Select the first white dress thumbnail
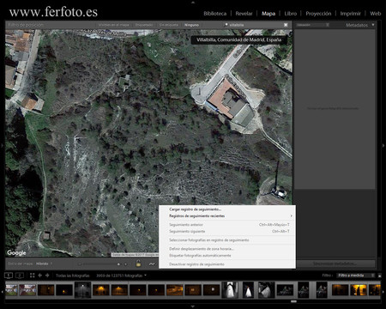 [x=230, y=290]
